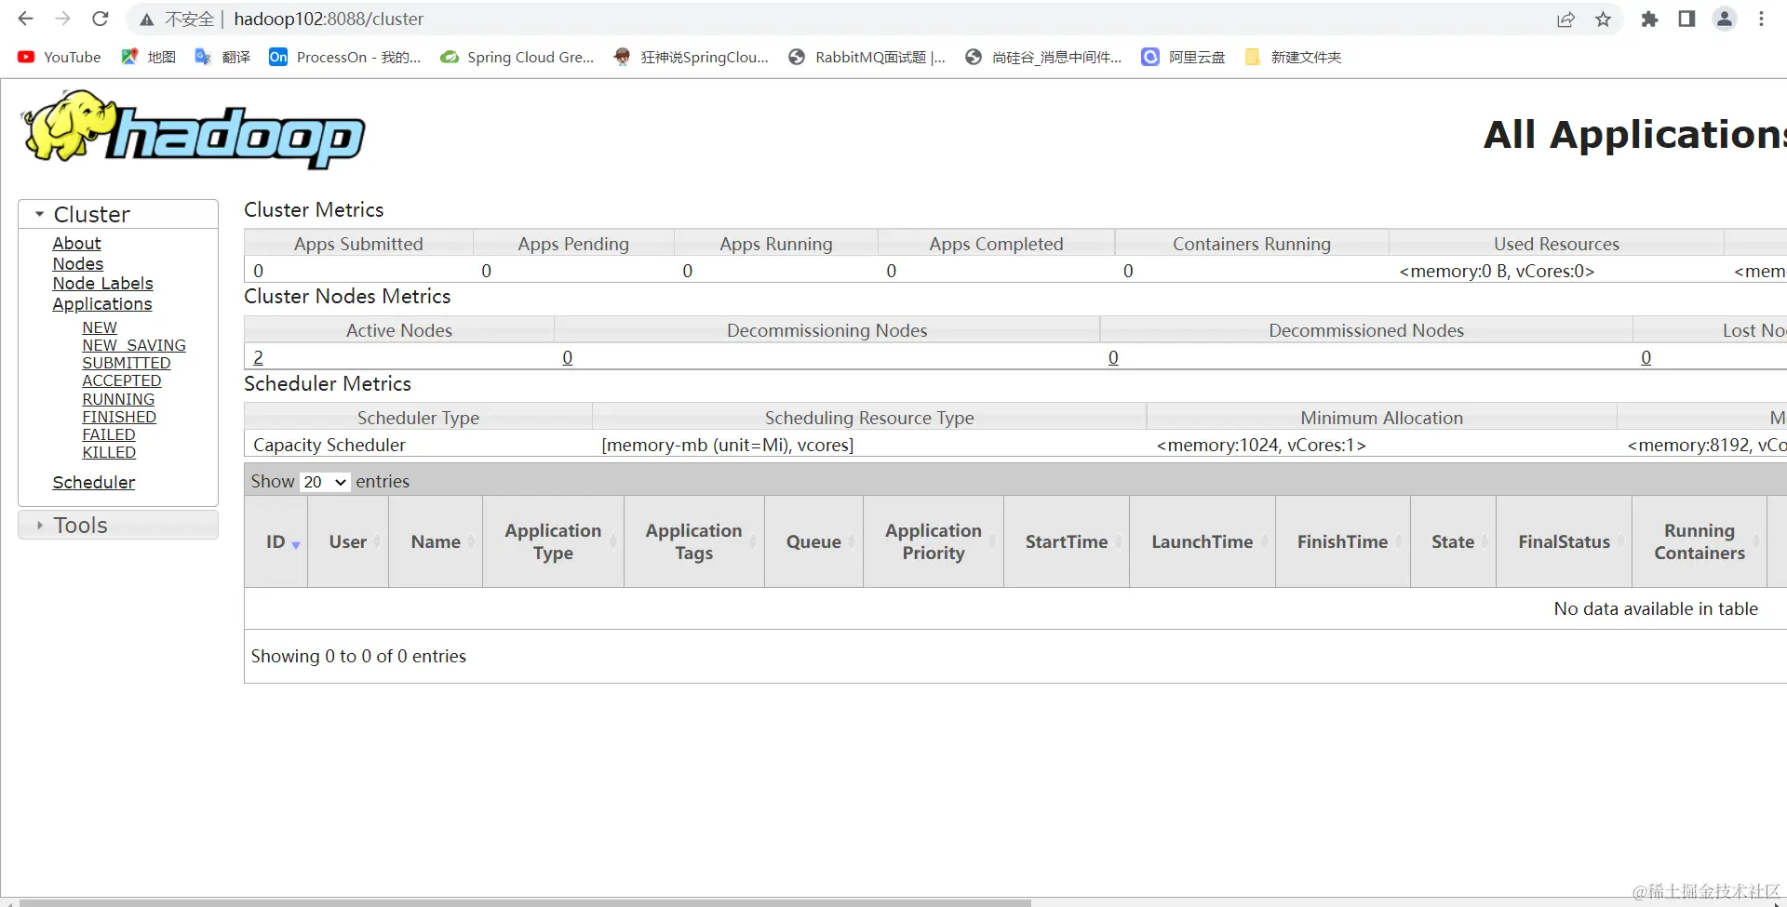The width and height of the screenshot is (1787, 907).
Task: Filter applications by FINISHED state
Action: click(x=119, y=417)
